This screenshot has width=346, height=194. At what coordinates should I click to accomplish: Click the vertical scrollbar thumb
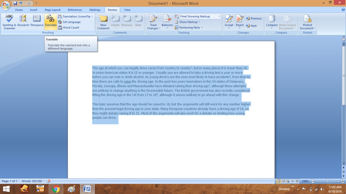(x=344, y=76)
